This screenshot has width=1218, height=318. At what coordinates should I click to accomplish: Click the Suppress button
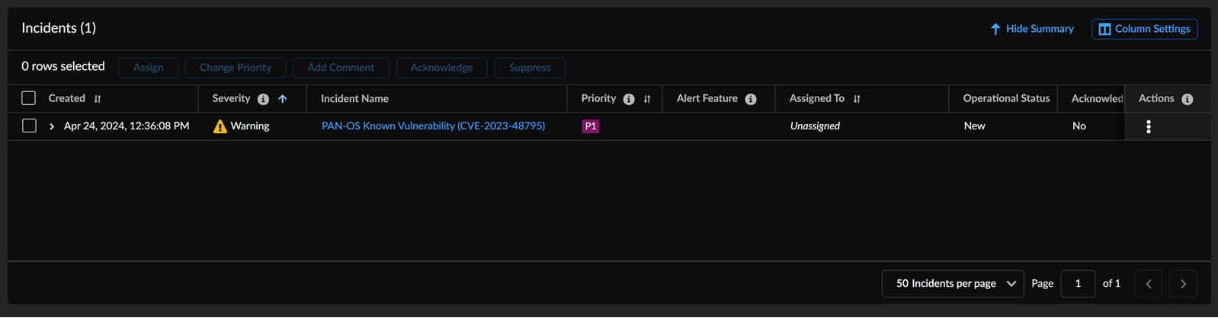(530, 68)
